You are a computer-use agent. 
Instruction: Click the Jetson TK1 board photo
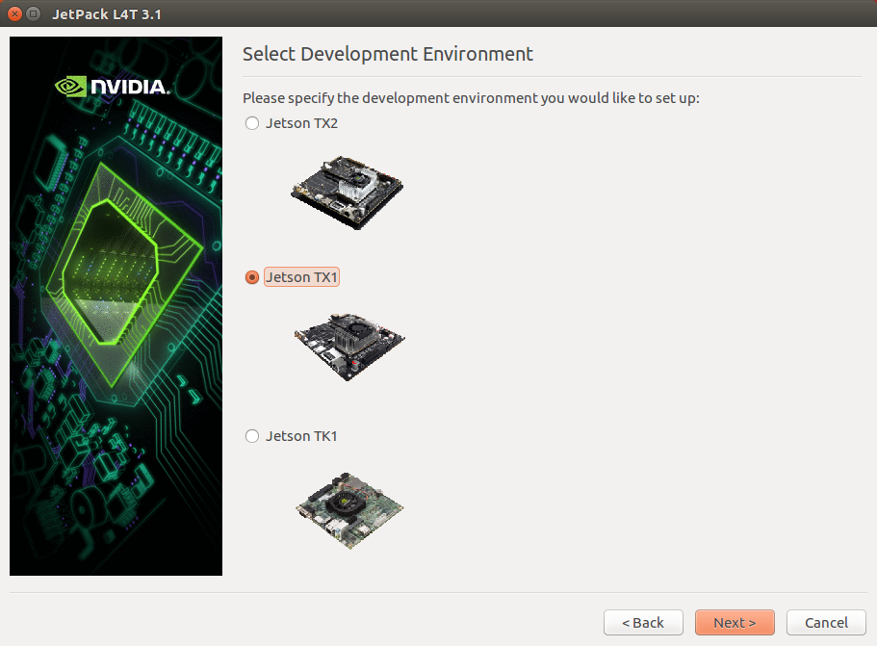349,505
